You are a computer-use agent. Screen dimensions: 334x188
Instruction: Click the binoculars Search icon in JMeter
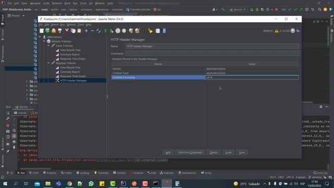coord(144,31)
